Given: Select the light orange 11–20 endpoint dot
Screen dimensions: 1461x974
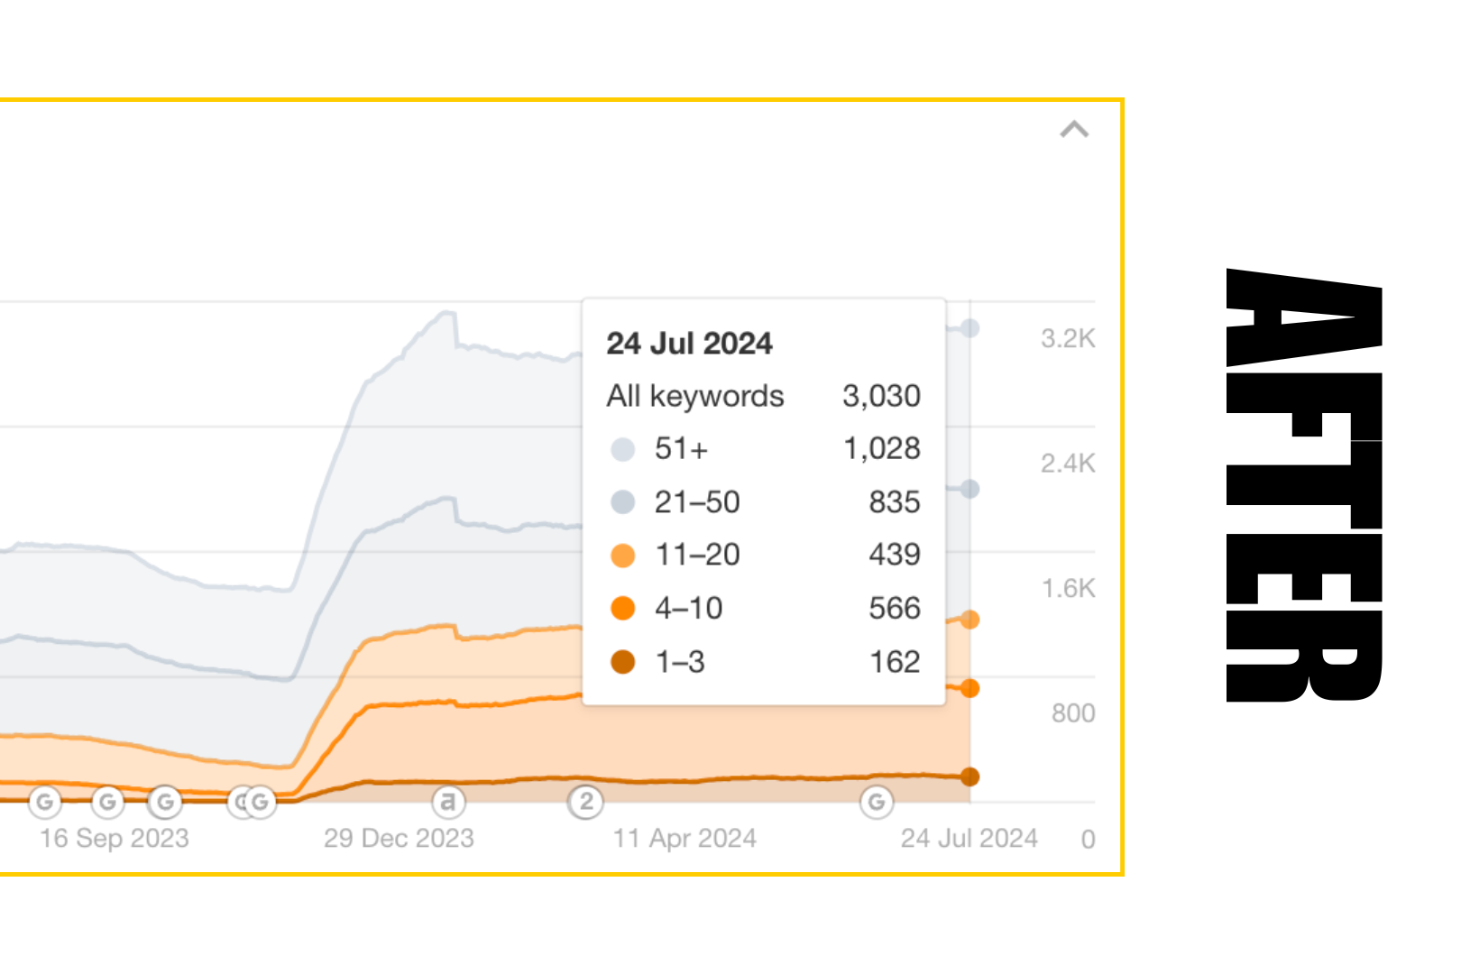Looking at the screenshot, I should point(970,620).
